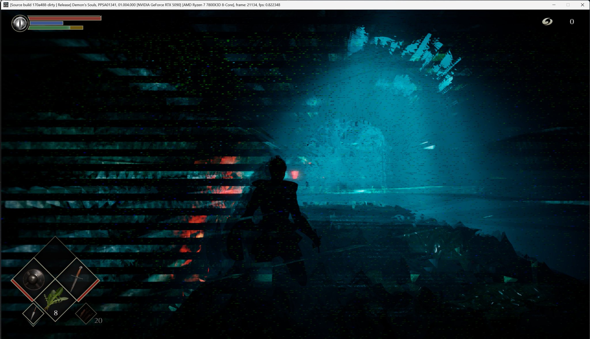The height and width of the screenshot is (339, 590).
Task: Select the round shield equipment slot
Action: [x=33, y=280]
